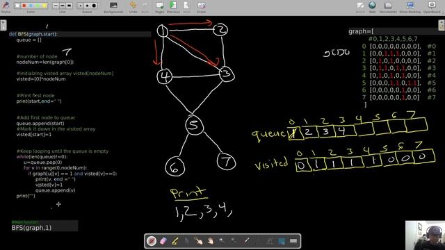Click '#Add first node to queue' comment
The width and height of the screenshot is (445, 250).
46,117
